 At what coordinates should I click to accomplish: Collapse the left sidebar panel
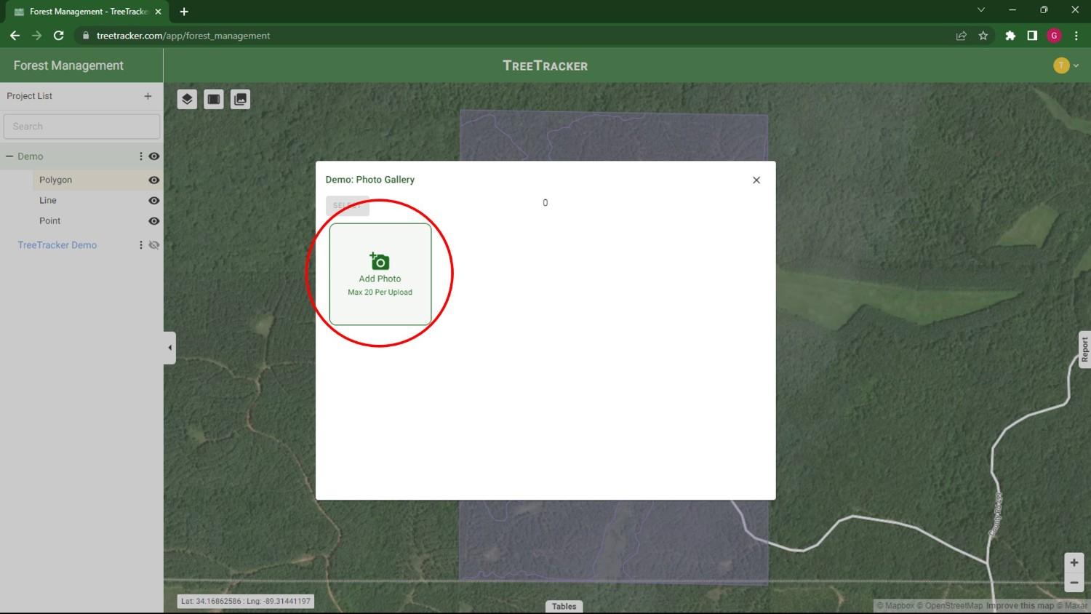click(169, 348)
